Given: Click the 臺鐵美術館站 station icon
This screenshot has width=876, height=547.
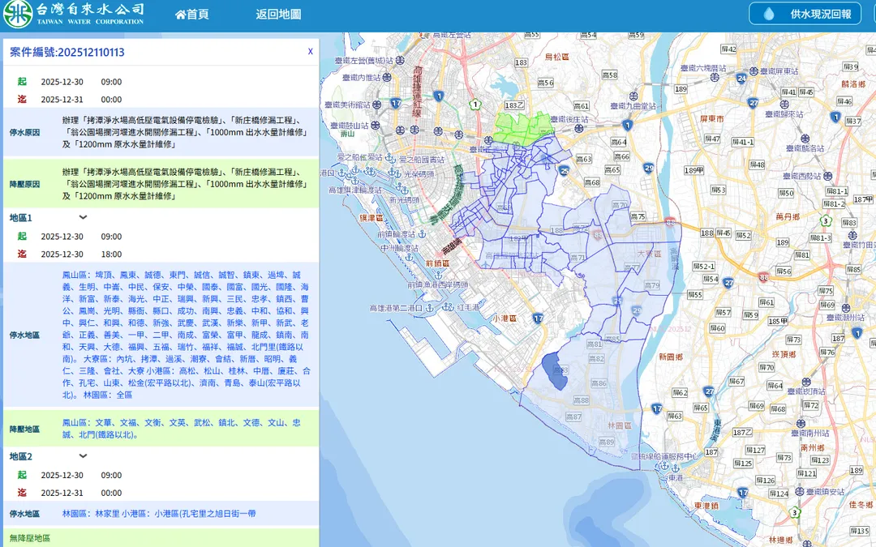Looking at the screenshot, I should pyautogui.click(x=377, y=105).
